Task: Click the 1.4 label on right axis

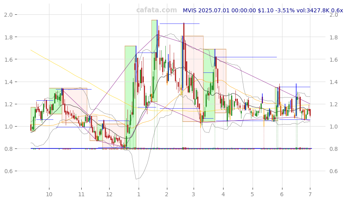Action: coord(334,82)
